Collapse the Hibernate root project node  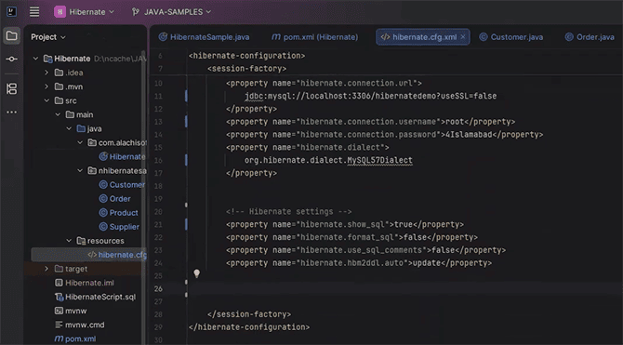35,59
